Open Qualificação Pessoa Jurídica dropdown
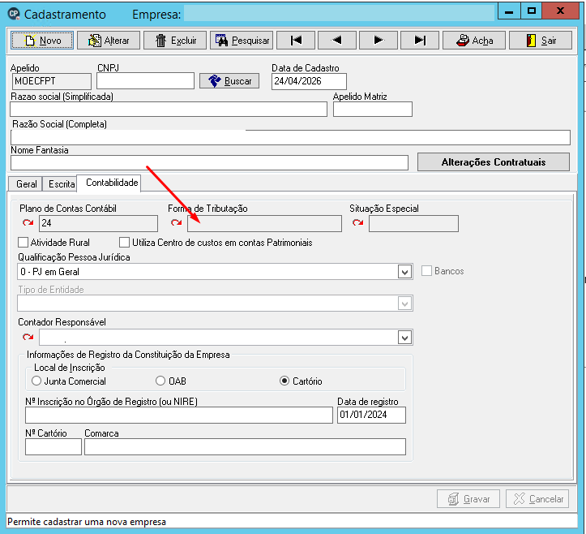 (404, 272)
